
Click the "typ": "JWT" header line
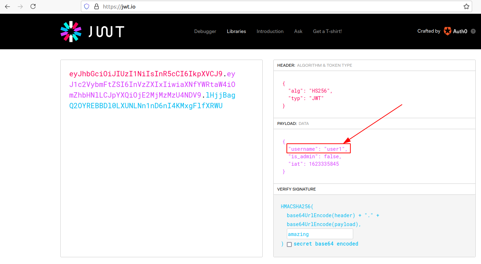pyautogui.click(x=306, y=98)
